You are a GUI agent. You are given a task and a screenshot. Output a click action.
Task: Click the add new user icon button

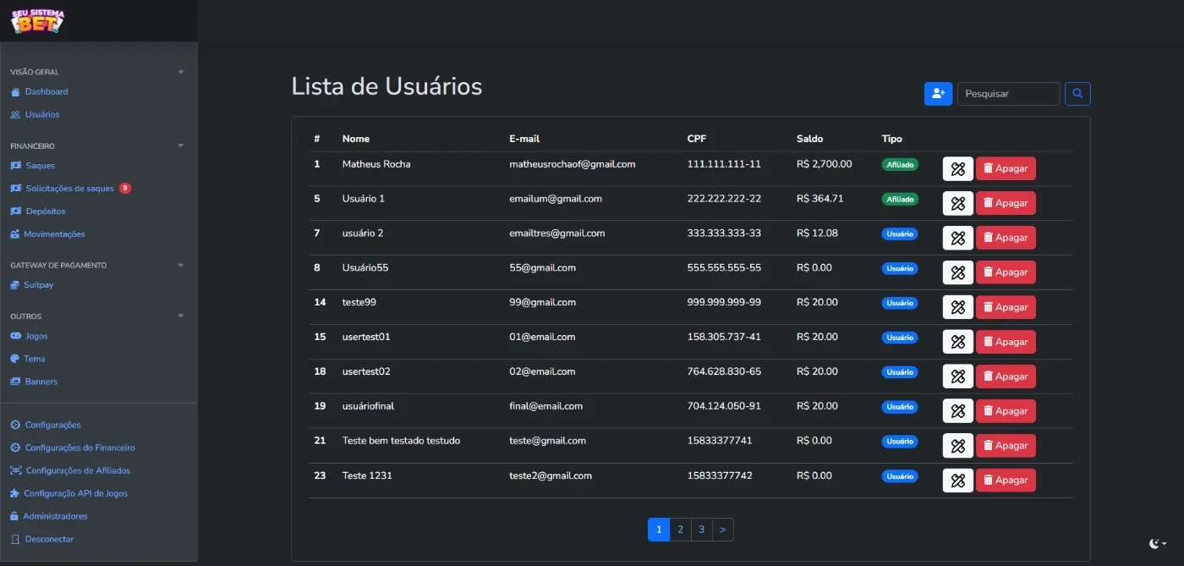[x=939, y=94]
